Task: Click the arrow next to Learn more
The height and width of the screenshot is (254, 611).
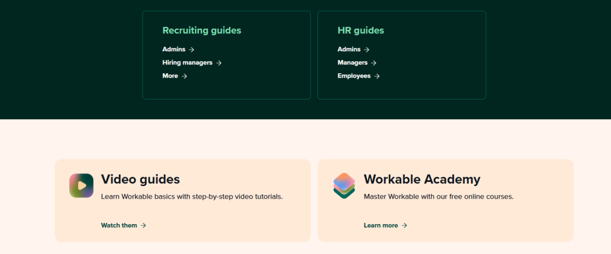Action: 405,225
